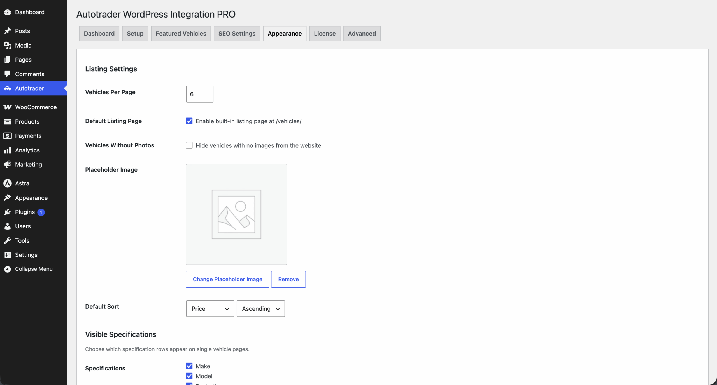The height and width of the screenshot is (385, 717).
Task: Click the Dashboard gauge icon in sidebar
Action: 8,12
